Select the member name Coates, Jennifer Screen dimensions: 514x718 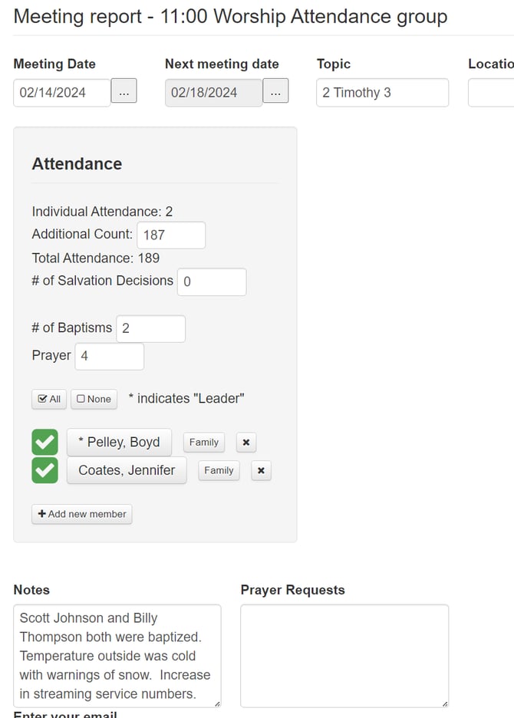[127, 470]
